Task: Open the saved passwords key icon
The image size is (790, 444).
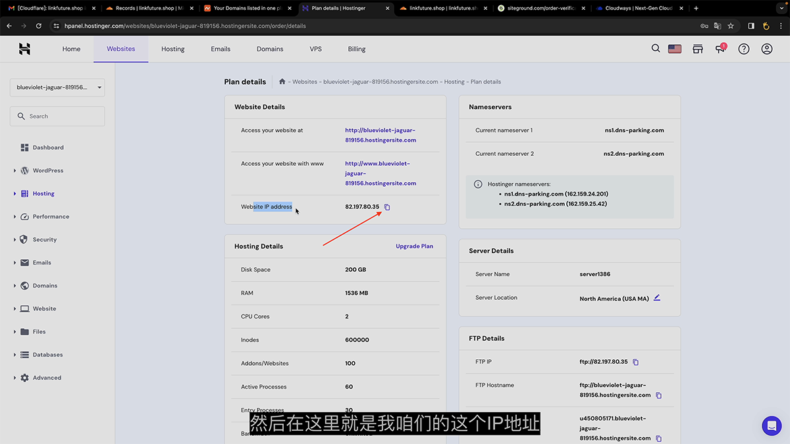Action: point(704,26)
